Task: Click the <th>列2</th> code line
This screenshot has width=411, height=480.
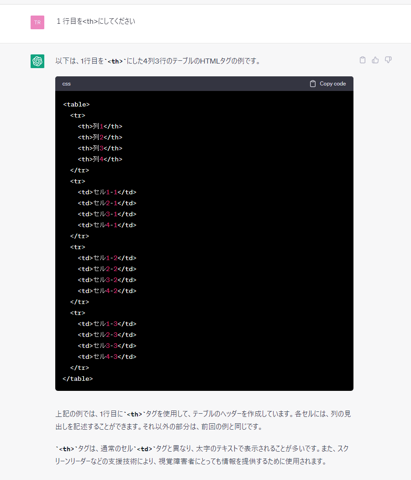Action: (x=100, y=138)
